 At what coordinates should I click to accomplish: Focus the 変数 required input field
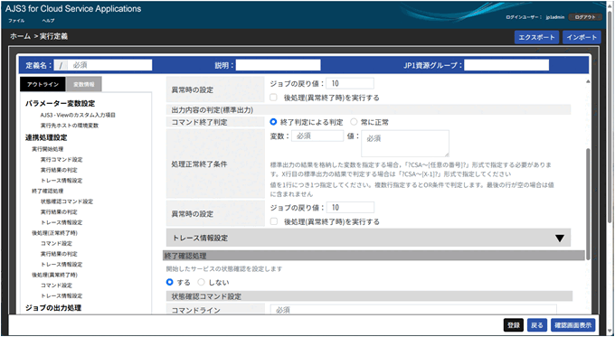[317, 136]
